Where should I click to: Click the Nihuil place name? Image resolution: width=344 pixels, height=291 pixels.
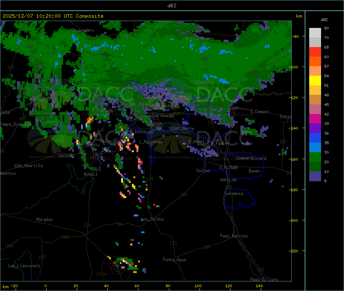(90, 174)
